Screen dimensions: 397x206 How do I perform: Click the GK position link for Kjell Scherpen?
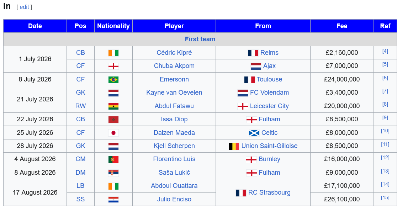[x=80, y=146]
